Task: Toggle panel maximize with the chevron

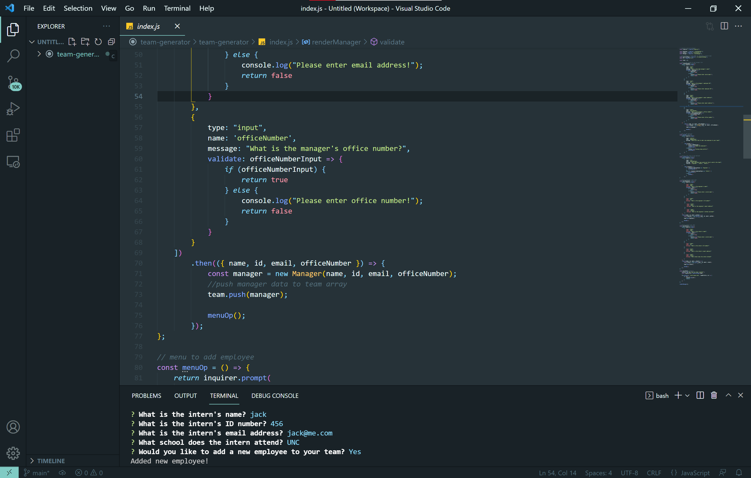Action: click(x=728, y=395)
